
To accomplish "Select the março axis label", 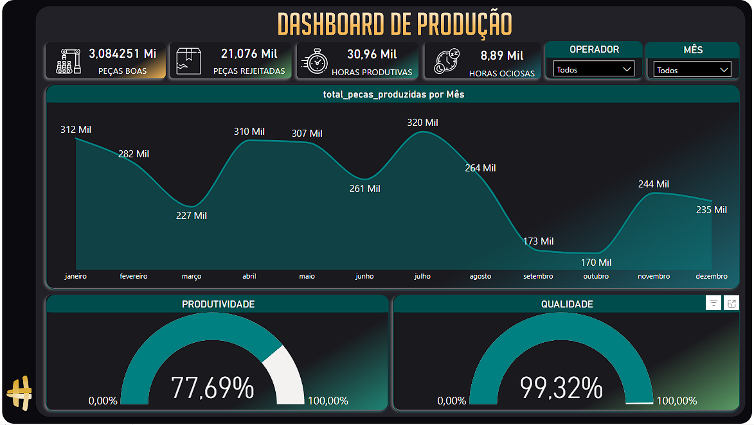I will pos(192,277).
